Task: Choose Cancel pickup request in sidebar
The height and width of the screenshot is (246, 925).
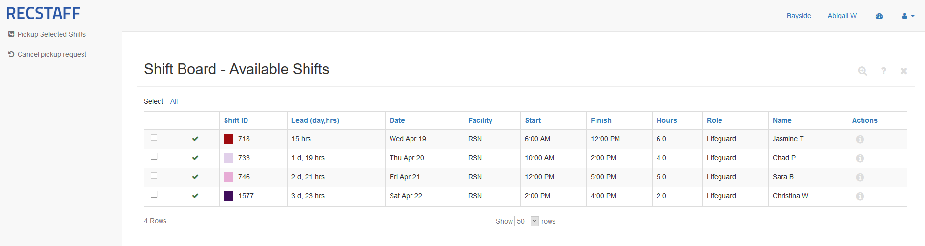Action: point(52,54)
